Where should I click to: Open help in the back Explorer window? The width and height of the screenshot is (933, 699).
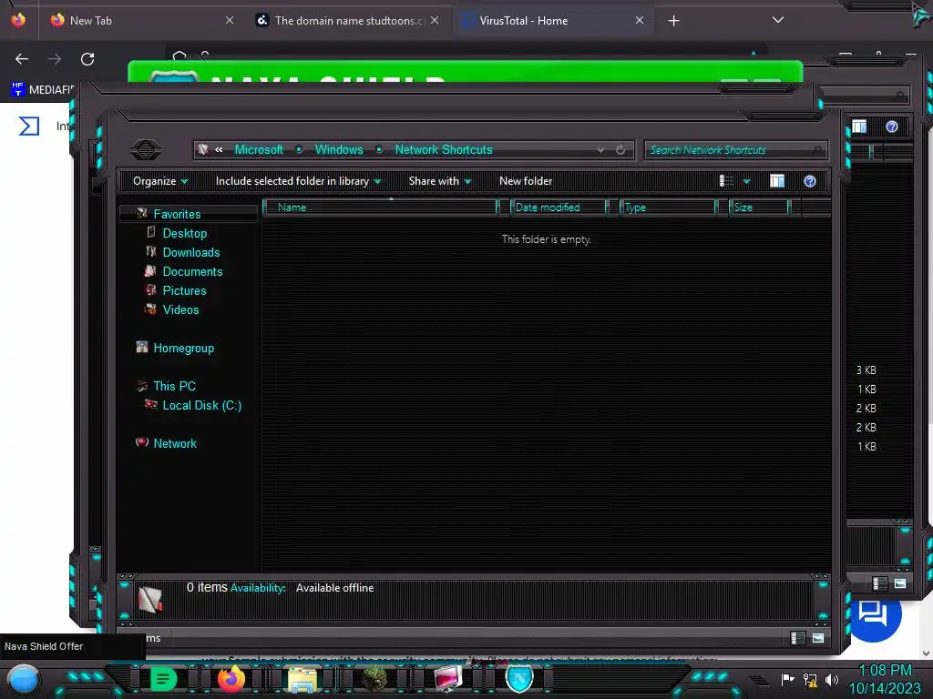pos(891,126)
